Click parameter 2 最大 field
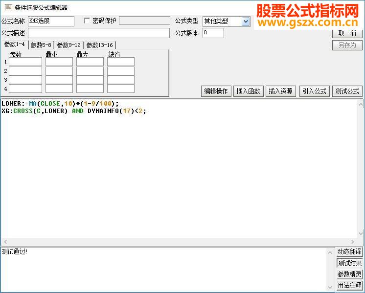The width and height of the screenshot is (365, 293). (x=90, y=71)
